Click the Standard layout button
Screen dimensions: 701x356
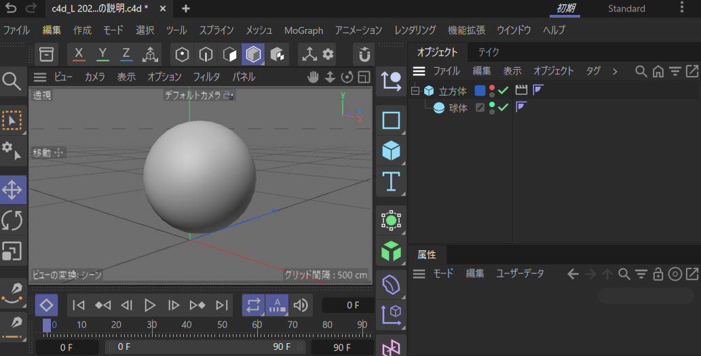(x=626, y=9)
